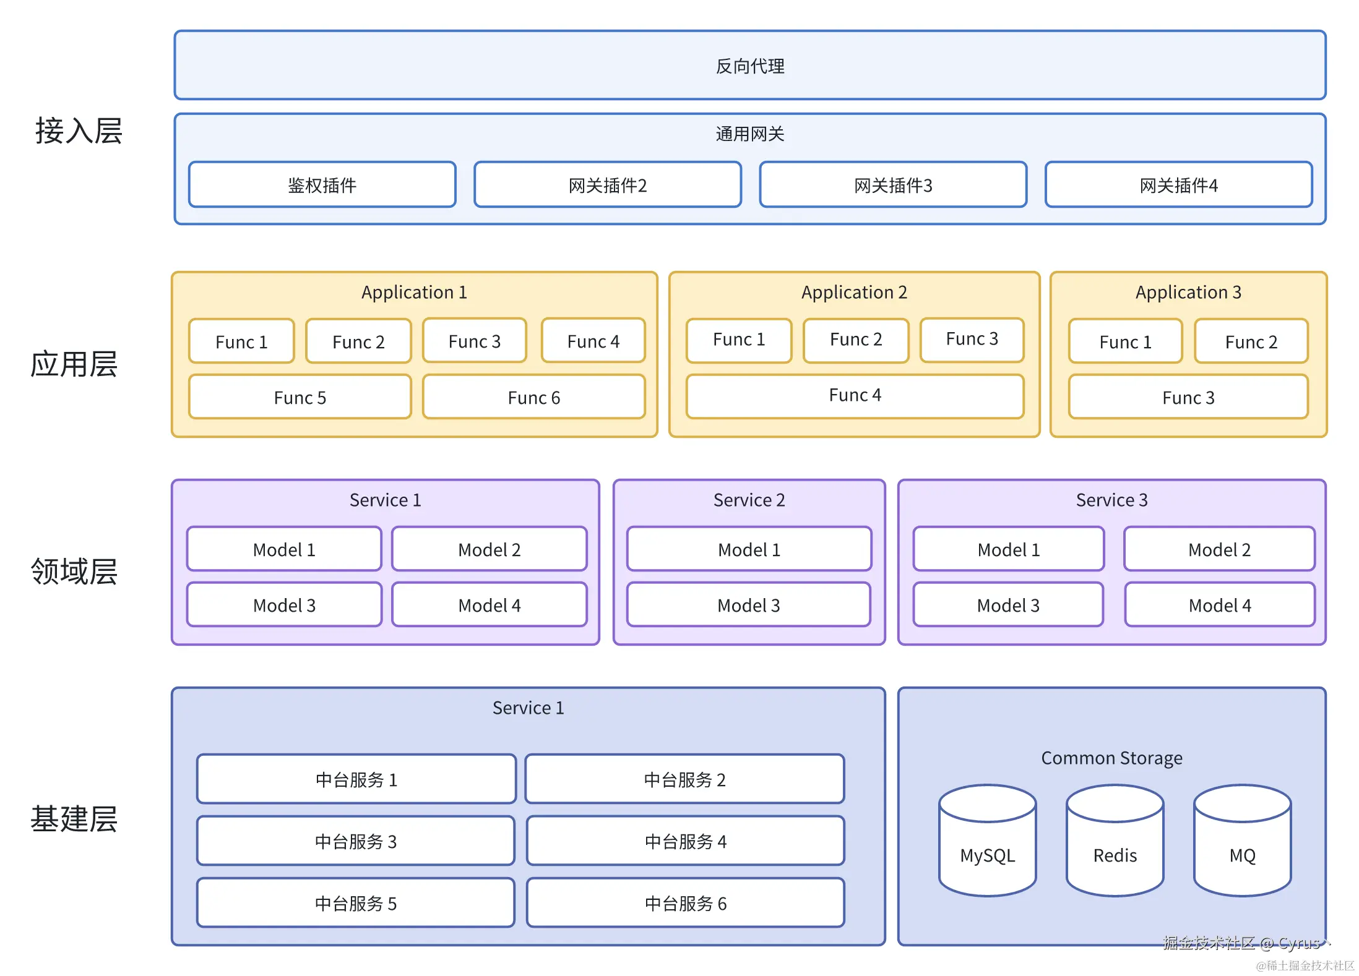Select Func 5 in Application 1
The image size is (1359, 976).
coord(300,397)
